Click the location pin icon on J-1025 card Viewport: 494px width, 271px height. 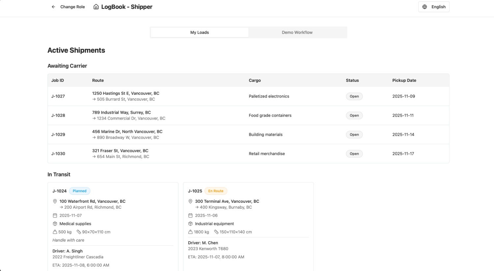(x=190, y=201)
